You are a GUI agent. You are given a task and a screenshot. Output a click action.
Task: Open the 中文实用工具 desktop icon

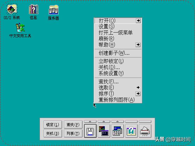pyautogui.click(x=20, y=28)
